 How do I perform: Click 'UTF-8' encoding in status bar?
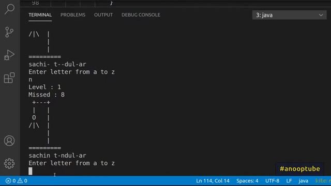click(x=273, y=181)
